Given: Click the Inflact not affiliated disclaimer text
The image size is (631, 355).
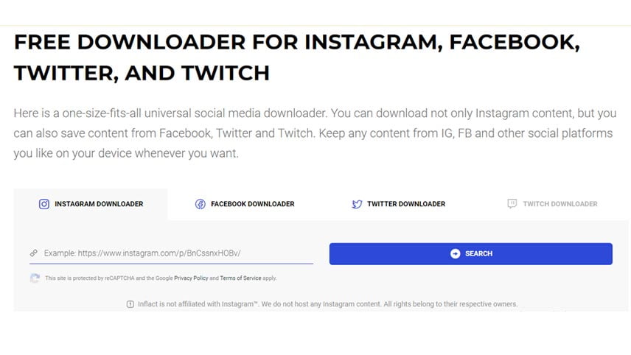Looking at the screenshot, I should [x=327, y=304].
